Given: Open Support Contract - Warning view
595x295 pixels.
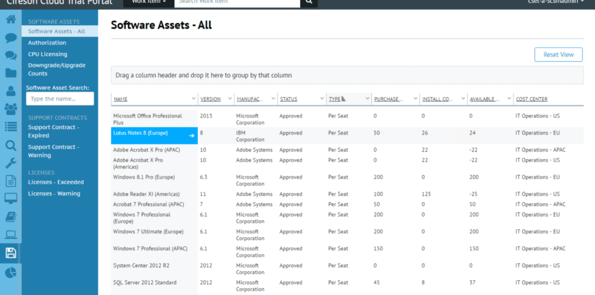Looking at the screenshot, I should (53, 151).
